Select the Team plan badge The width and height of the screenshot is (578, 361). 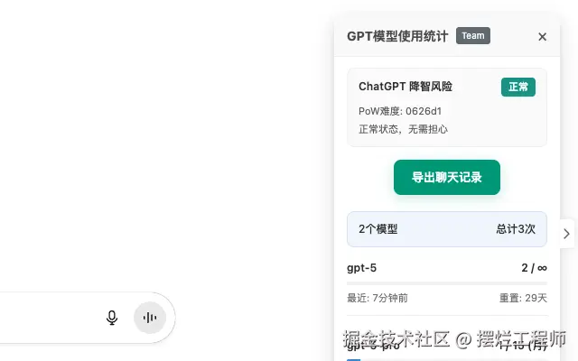pyautogui.click(x=473, y=36)
